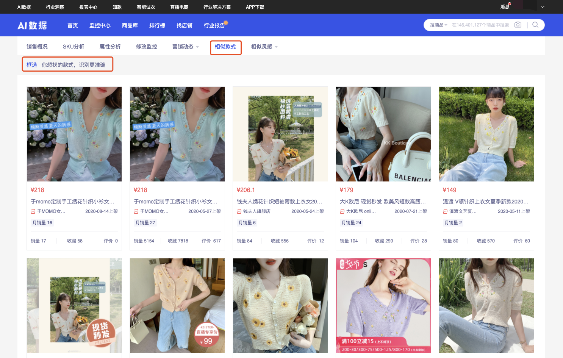This screenshot has height=358, width=563.
Task: Click 销量 5154 stat
Action: tap(144, 241)
